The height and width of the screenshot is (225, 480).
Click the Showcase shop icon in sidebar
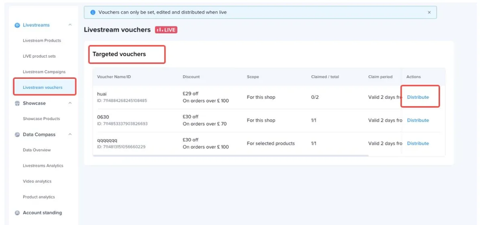(x=17, y=103)
